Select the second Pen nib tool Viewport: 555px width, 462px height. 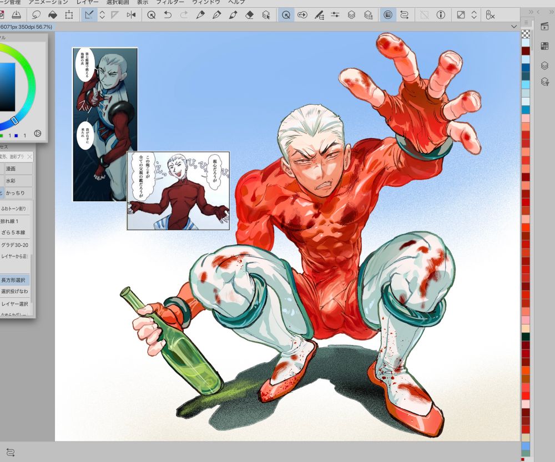pyautogui.click(x=216, y=15)
